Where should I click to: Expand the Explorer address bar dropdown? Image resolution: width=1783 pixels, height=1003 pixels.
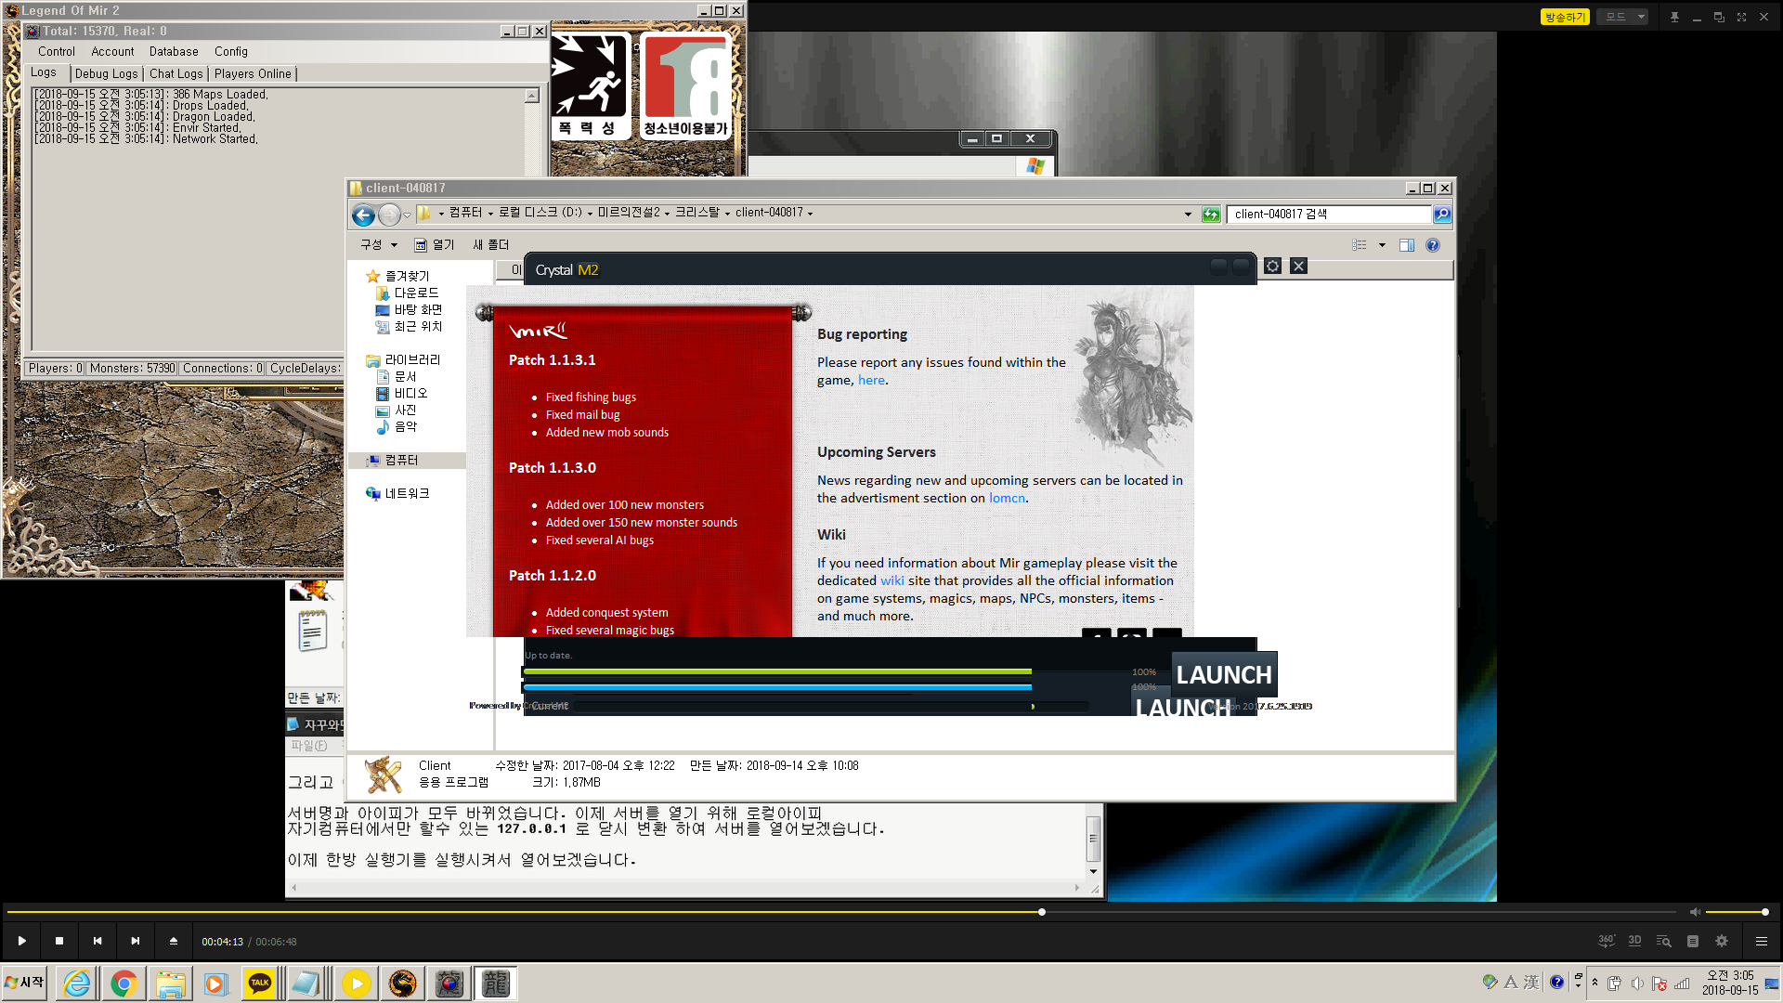tap(1188, 214)
